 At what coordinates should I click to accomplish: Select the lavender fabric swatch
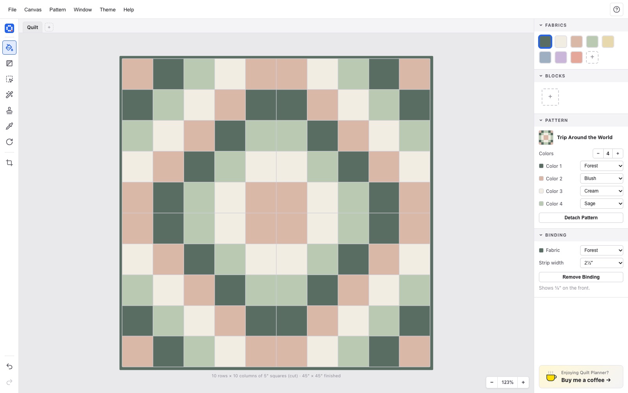(x=561, y=57)
